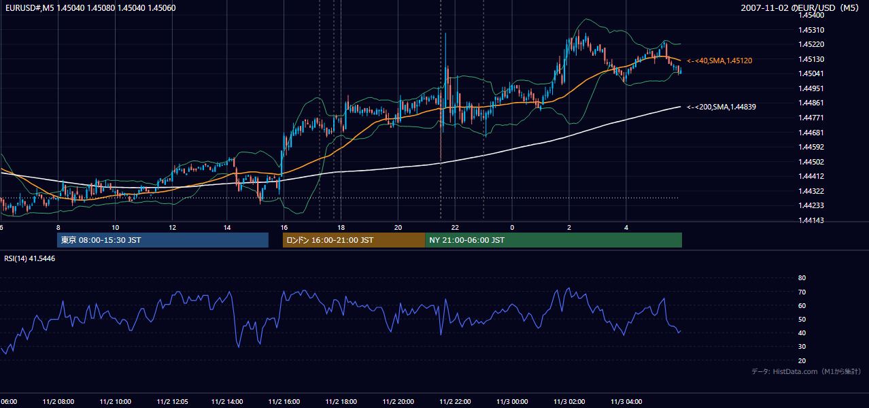
Task: Click RSI scale value 40
Action: pyautogui.click(x=802, y=333)
